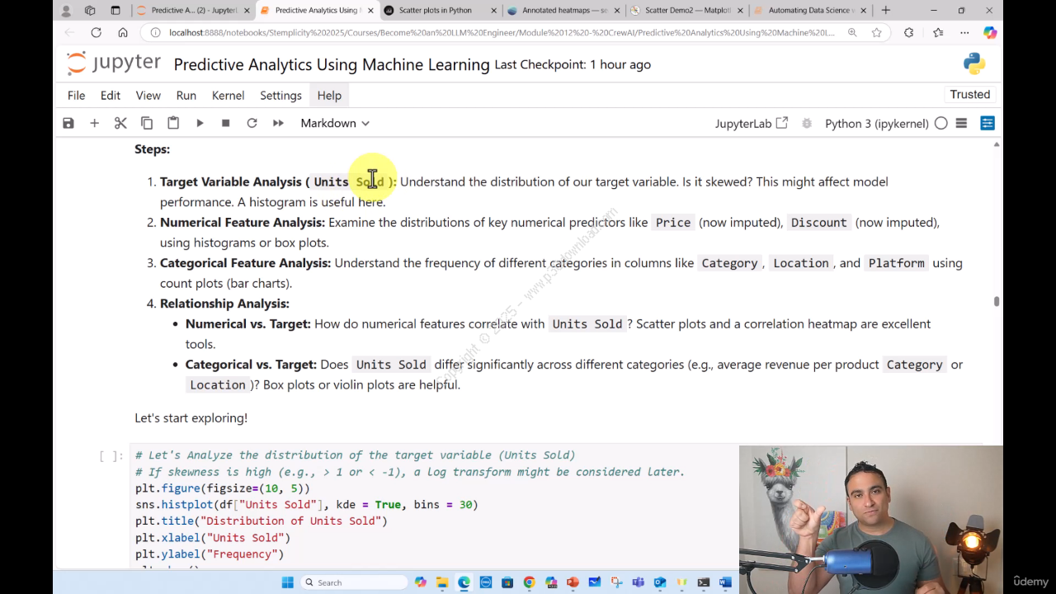Click the Trusted notebook button
The image size is (1056, 594).
(x=970, y=94)
